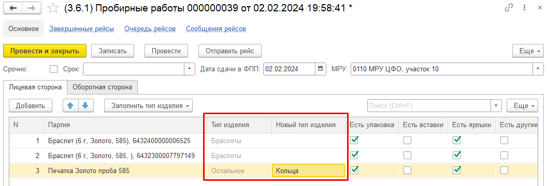Toggle the Срочно checkbox
Screen dimensions: 547x186
click(x=54, y=69)
